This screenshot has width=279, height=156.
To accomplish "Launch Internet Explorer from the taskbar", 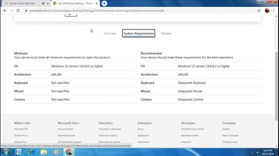I will tap(31, 152).
